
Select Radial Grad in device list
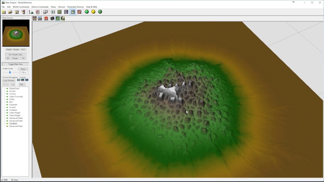[14, 88]
